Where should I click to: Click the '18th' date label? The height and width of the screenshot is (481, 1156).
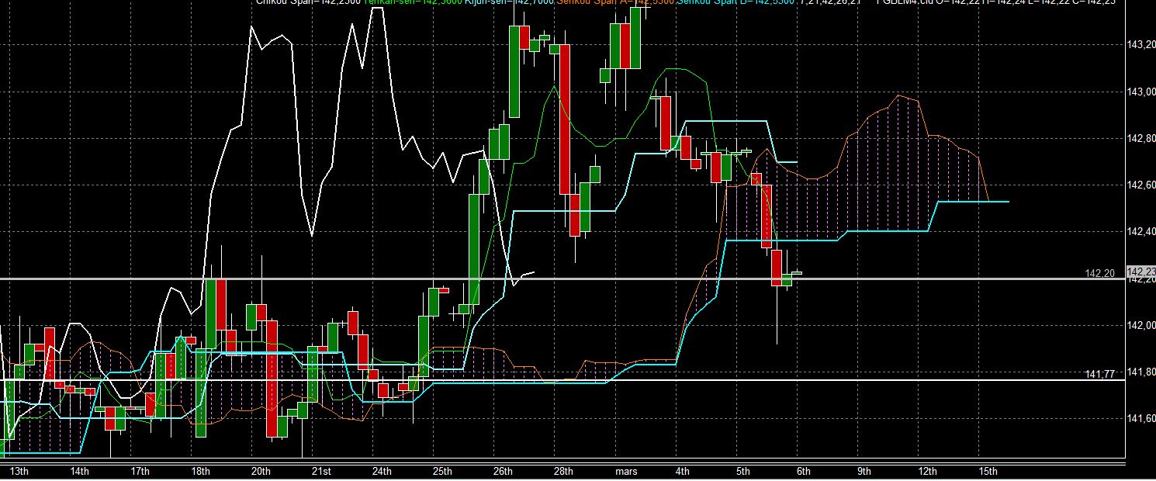pyautogui.click(x=200, y=472)
